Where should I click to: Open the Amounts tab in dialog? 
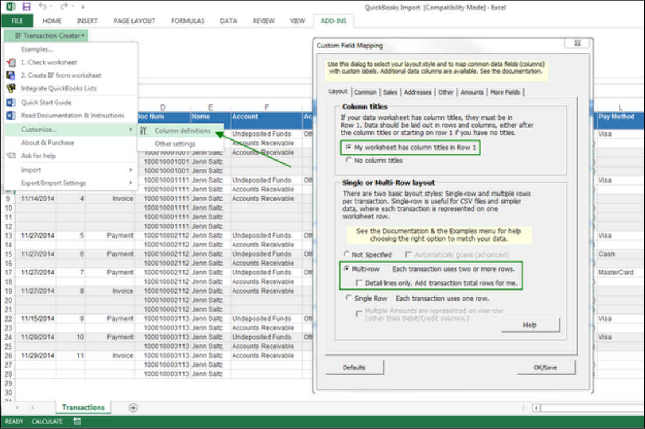click(x=472, y=92)
